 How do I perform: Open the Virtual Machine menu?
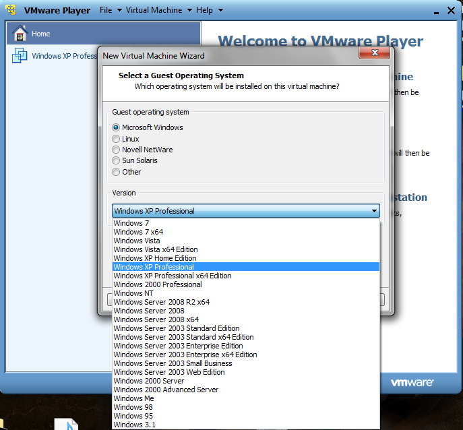(x=154, y=10)
